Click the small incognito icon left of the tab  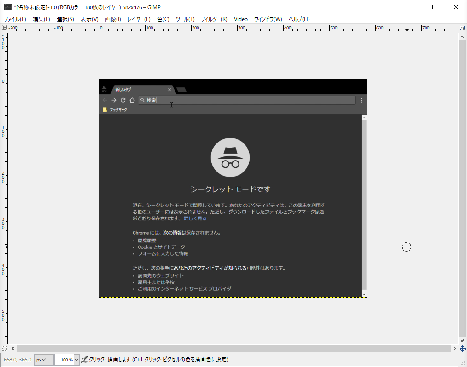tap(104, 89)
